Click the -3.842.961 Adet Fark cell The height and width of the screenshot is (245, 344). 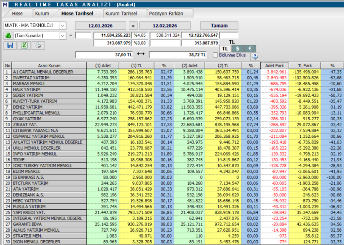[x=274, y=72]
